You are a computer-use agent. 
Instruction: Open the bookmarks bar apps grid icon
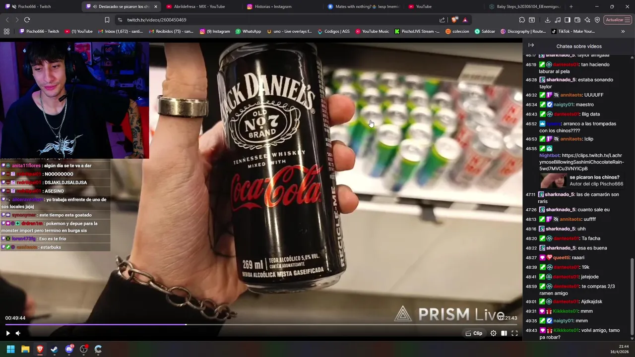(x=6, y=31)
